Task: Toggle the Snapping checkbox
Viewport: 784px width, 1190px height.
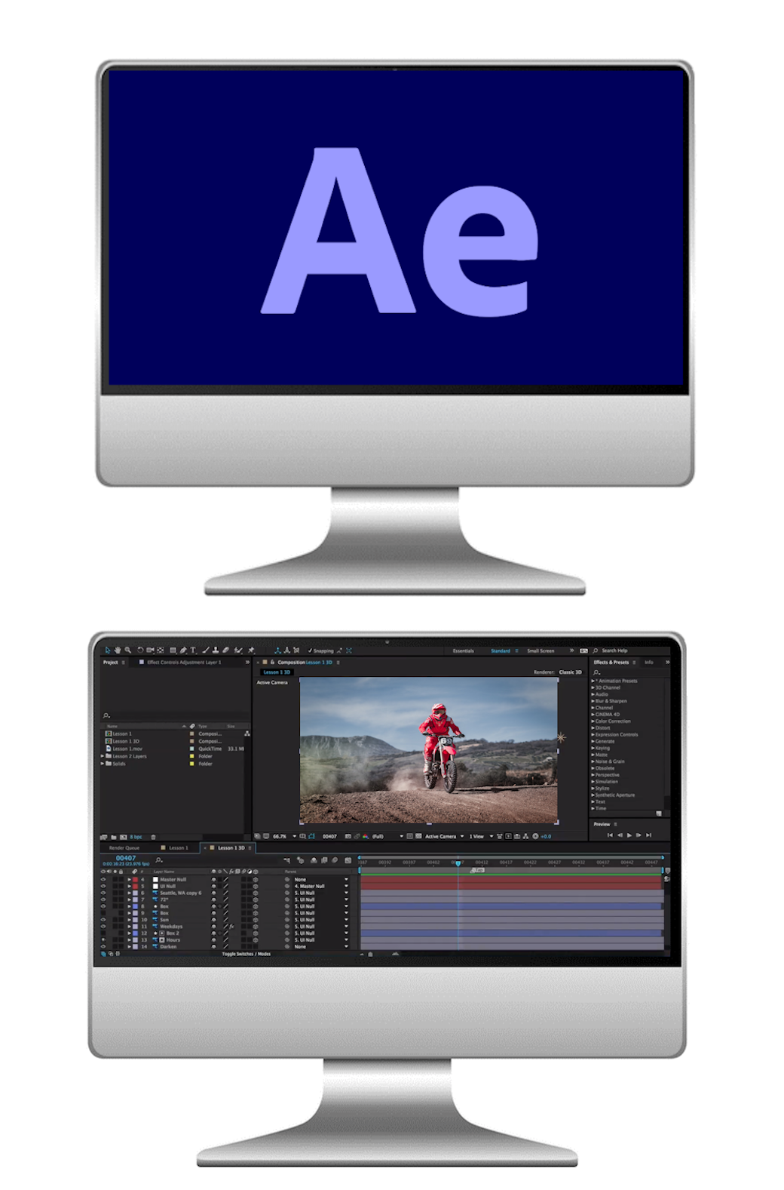Action: (310, 650)
